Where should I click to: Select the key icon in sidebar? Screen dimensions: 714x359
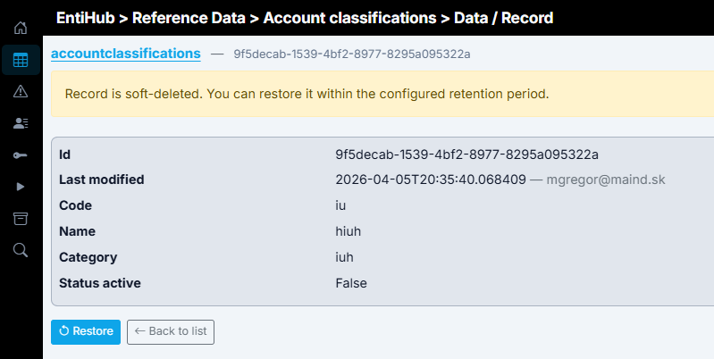pyautogui.click(x=21, y=155)
